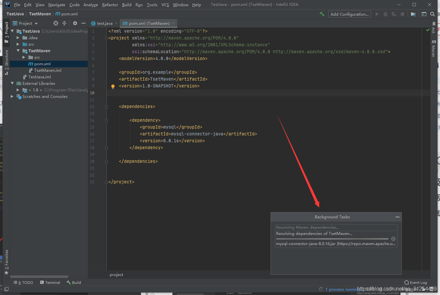Fold the dependencies tag at line 12
Screen dimensions: 440x295
[x=106, y=107]
